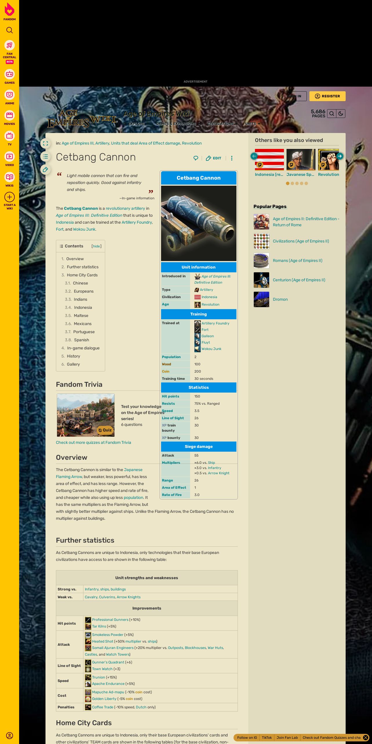This screenshot has width=372, height=744.
Task: Open Romans (Age of Empires II) popular page
Action: tap(298, 260)
